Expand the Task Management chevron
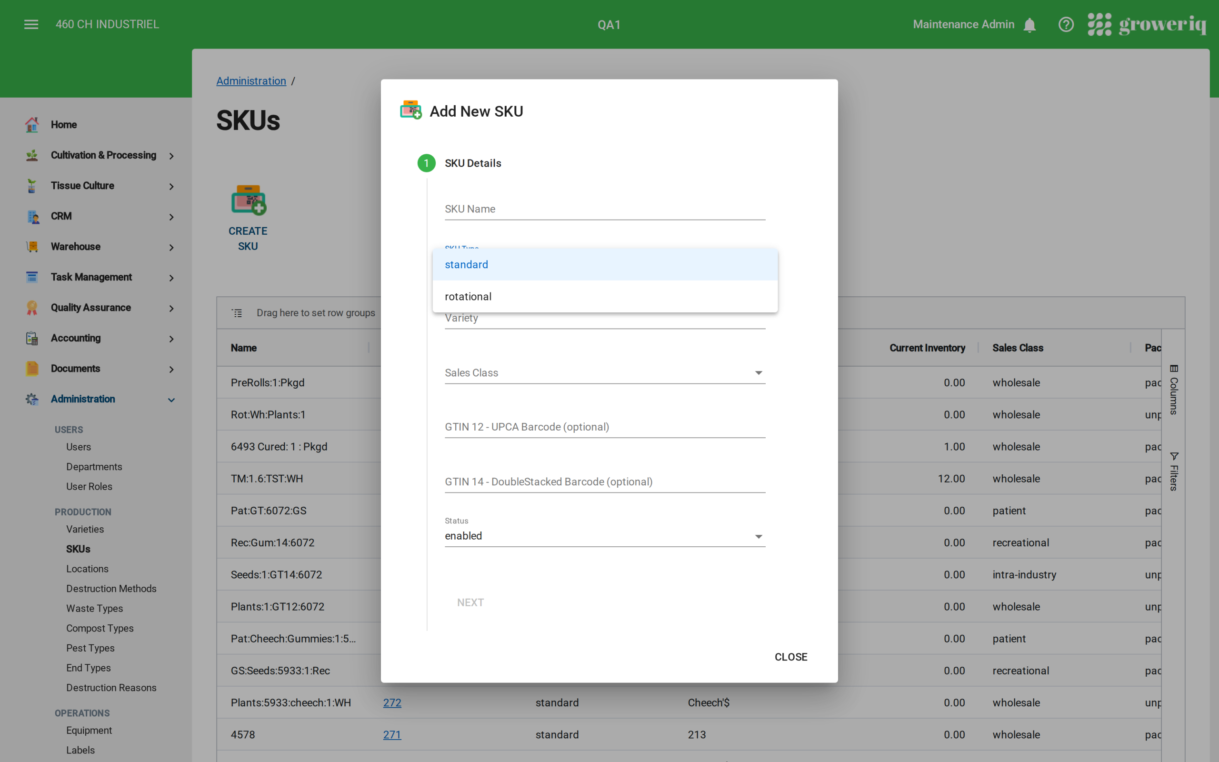The width and height of the screenshot is (1219, 762). 171,278
